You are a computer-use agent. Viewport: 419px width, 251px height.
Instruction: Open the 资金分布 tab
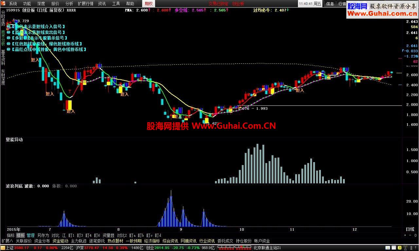click(42, 241)
